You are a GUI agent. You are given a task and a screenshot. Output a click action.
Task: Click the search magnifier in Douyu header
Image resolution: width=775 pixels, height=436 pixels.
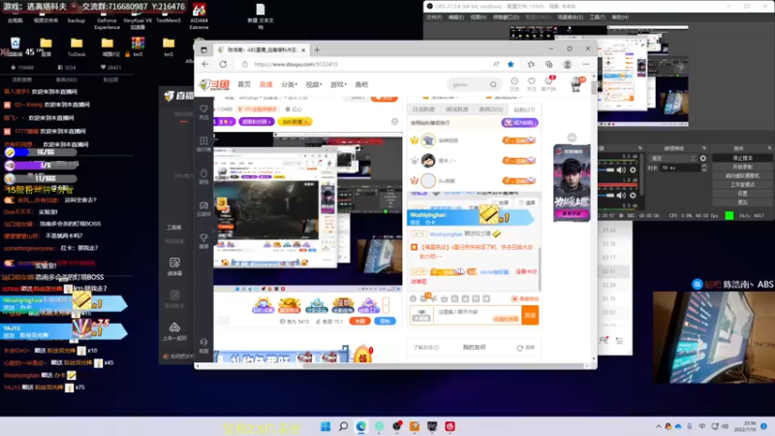493,84
